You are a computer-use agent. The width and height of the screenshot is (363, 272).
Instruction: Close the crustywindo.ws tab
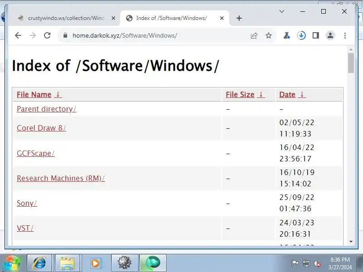click(113, 18)
